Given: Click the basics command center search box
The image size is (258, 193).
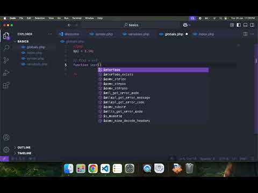Looking at the screenshot, I should (x=131, y=25).
